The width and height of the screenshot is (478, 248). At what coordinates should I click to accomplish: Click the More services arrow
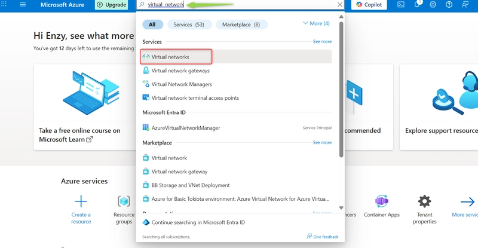[x=467, y=201]
